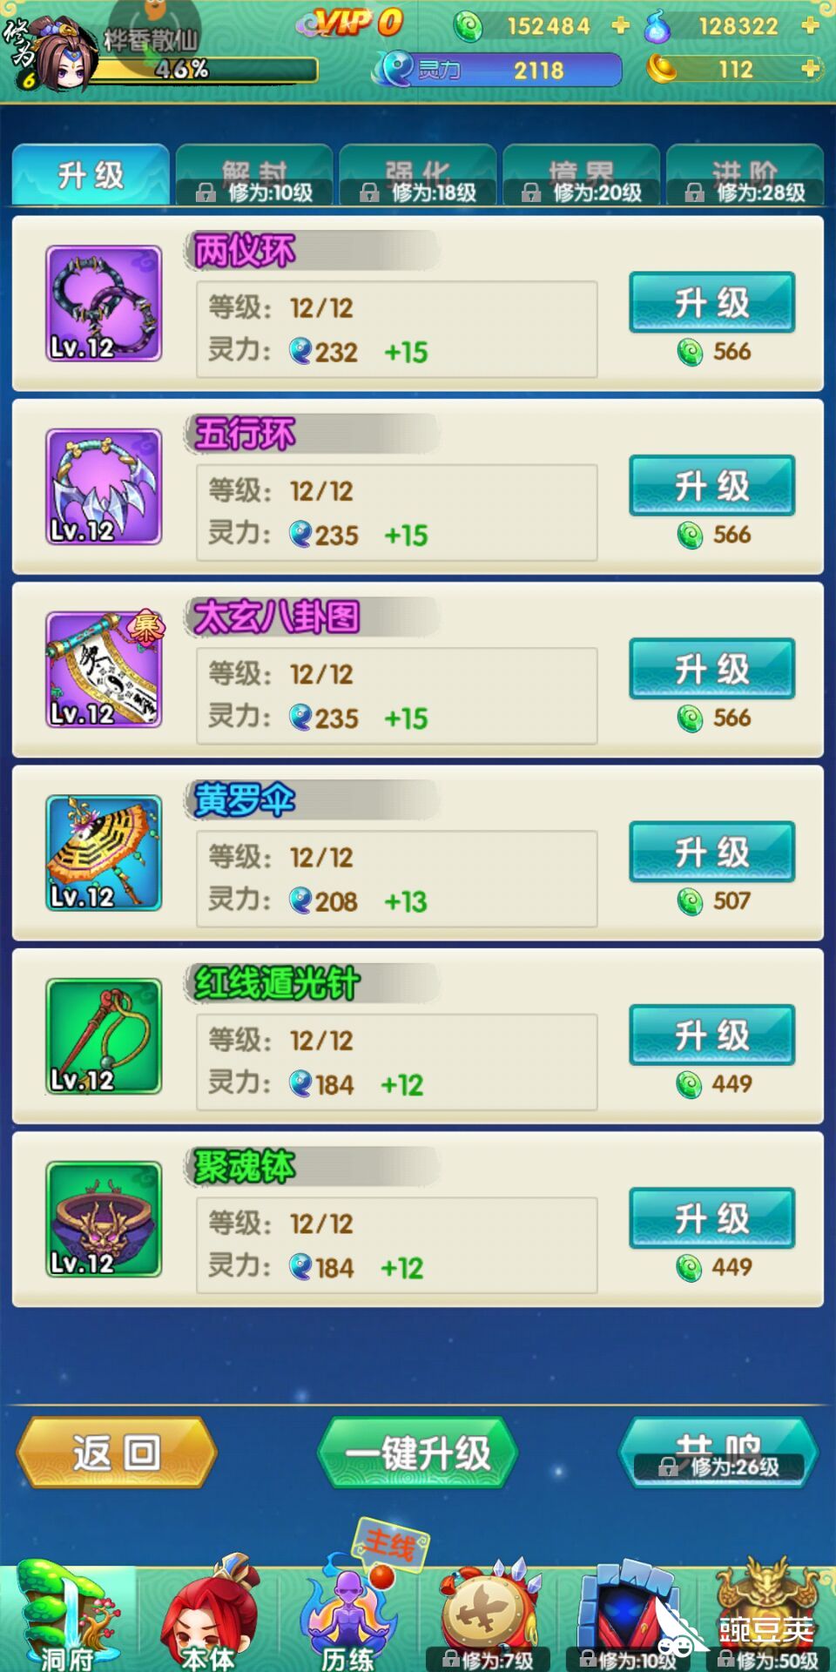Add more green jade currency
Viewport: 836px width, 1672px height.
[x=620, y=25]
